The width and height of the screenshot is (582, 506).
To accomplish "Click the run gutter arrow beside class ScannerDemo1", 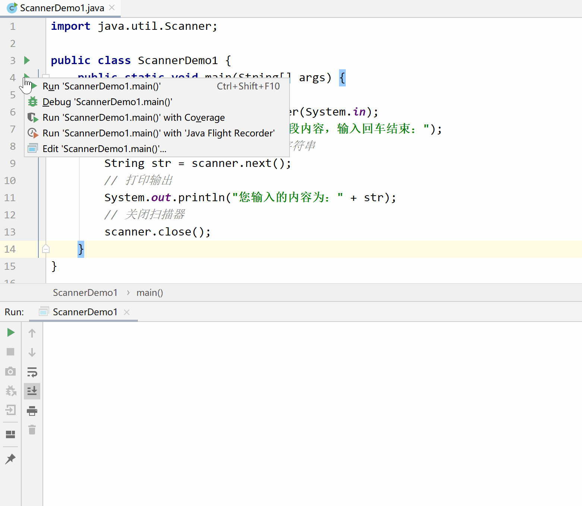I will pos(27,60).
